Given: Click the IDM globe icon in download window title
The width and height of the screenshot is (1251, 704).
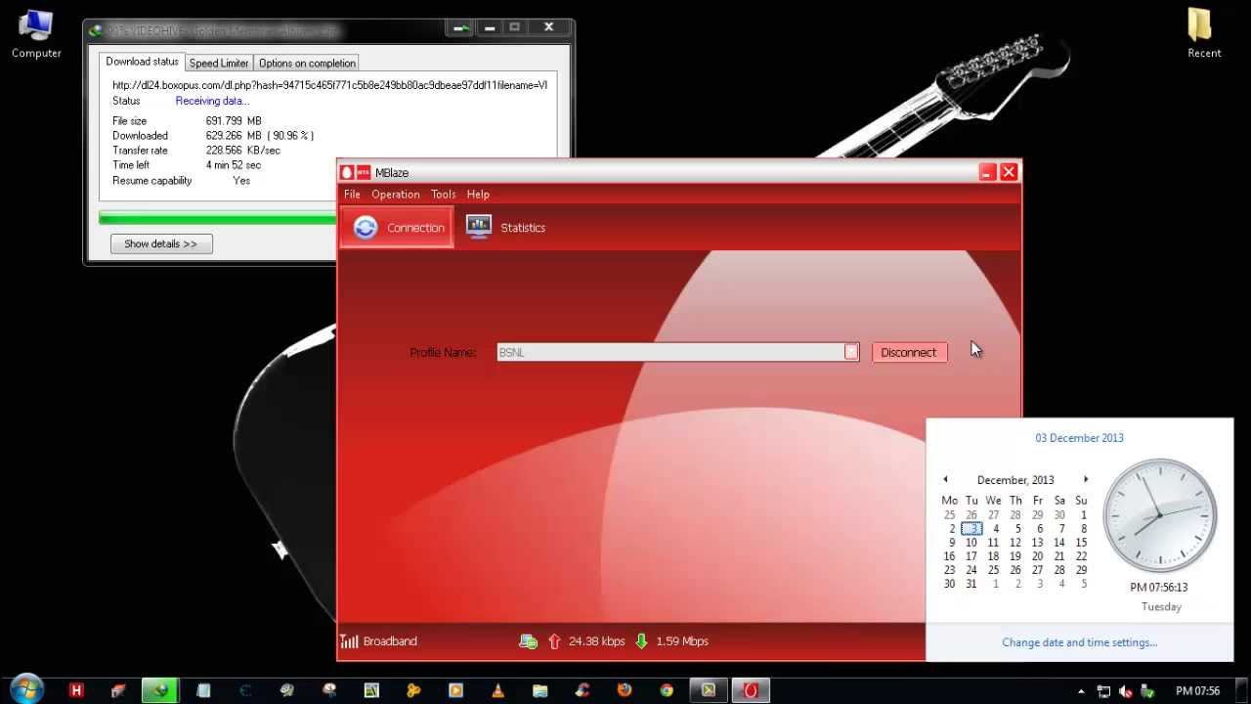Looking at the screenshot, I should (96, 29).
